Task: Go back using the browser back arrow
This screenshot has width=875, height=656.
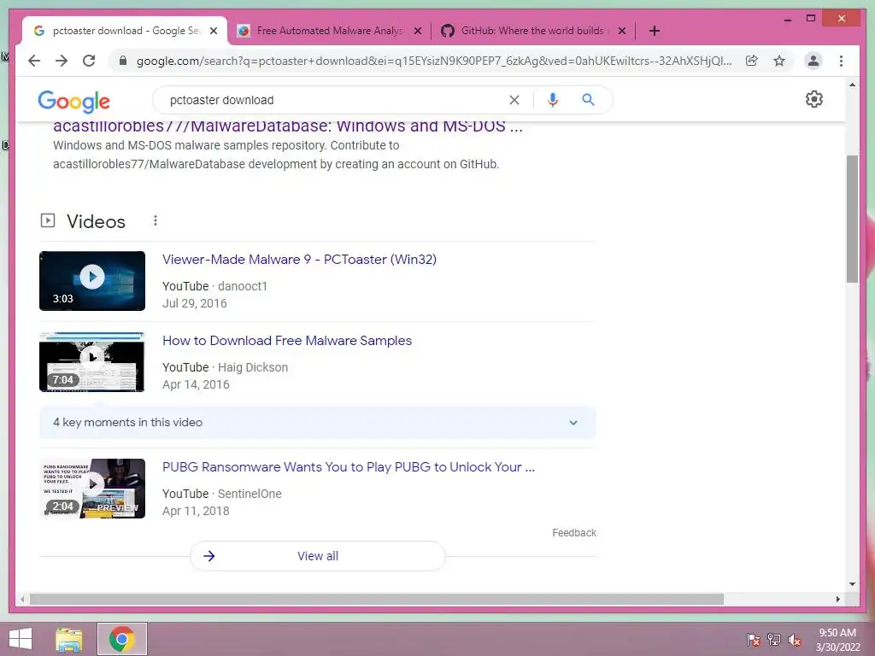Action: click(34, 61)
